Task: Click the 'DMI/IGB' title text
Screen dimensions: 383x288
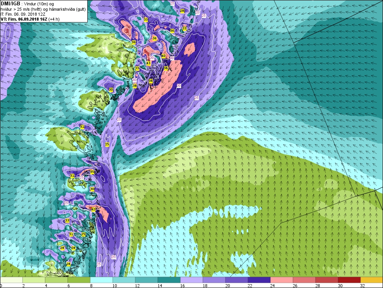Action: (10, 4)
